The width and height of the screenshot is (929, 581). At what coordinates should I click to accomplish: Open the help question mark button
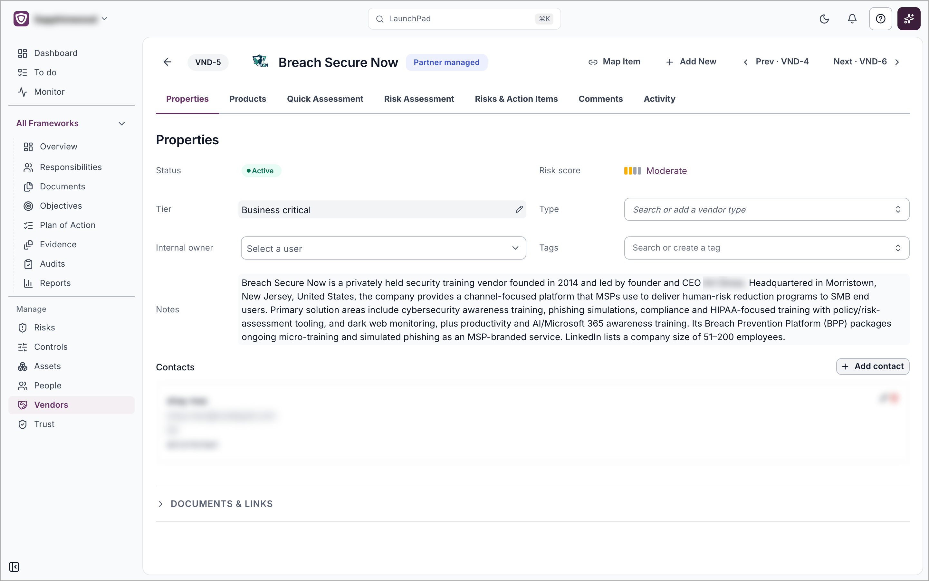pos(880,19)
